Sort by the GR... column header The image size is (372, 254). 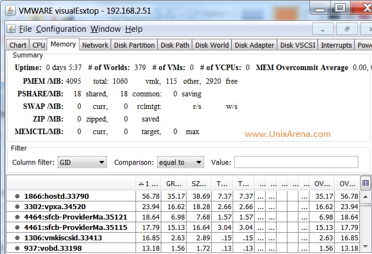pos(174,183)
